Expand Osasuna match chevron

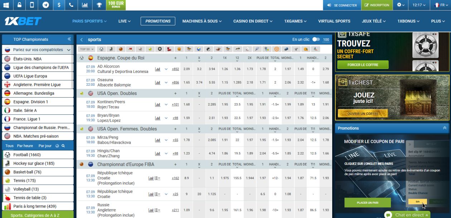click(x=166, y=83)
